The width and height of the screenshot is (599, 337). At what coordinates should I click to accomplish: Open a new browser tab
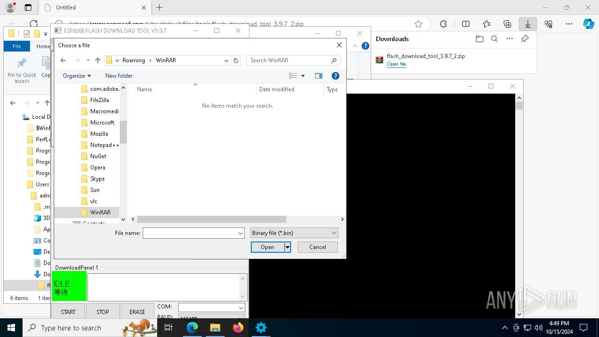tap(159, 7)
